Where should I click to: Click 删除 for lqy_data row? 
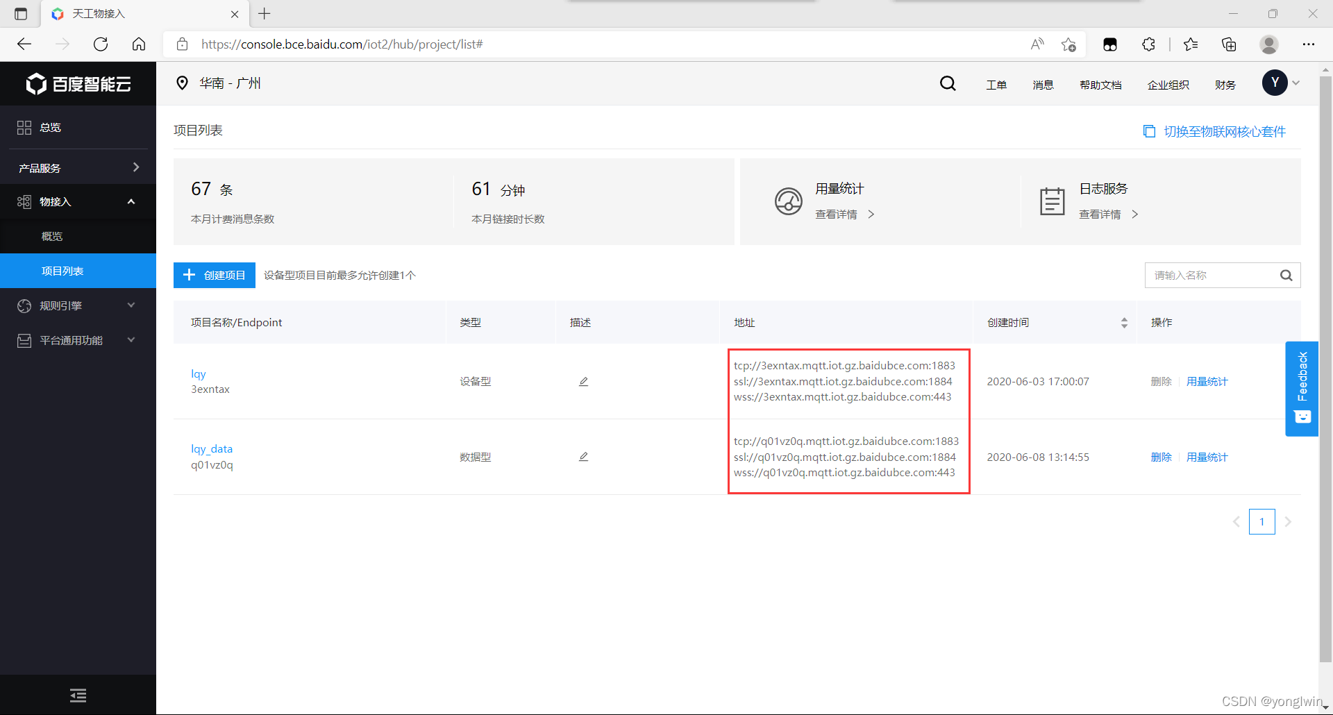(1161, 457)
